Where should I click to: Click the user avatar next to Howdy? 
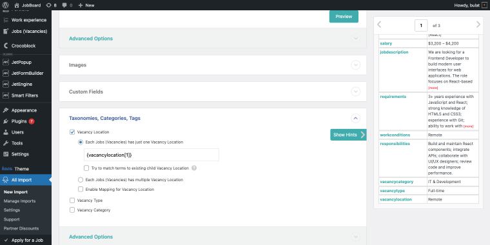(484, 5)
